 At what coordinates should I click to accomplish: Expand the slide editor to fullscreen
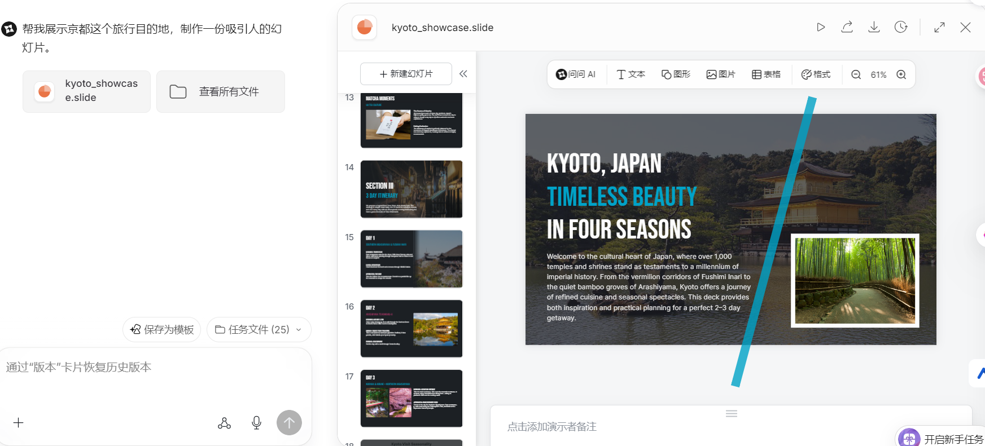tap(939, 27)
